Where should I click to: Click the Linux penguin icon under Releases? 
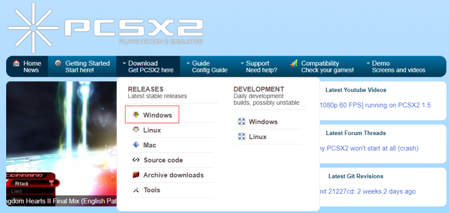click(136, 130)
